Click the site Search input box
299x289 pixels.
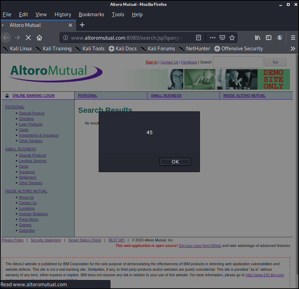[238, 62]
